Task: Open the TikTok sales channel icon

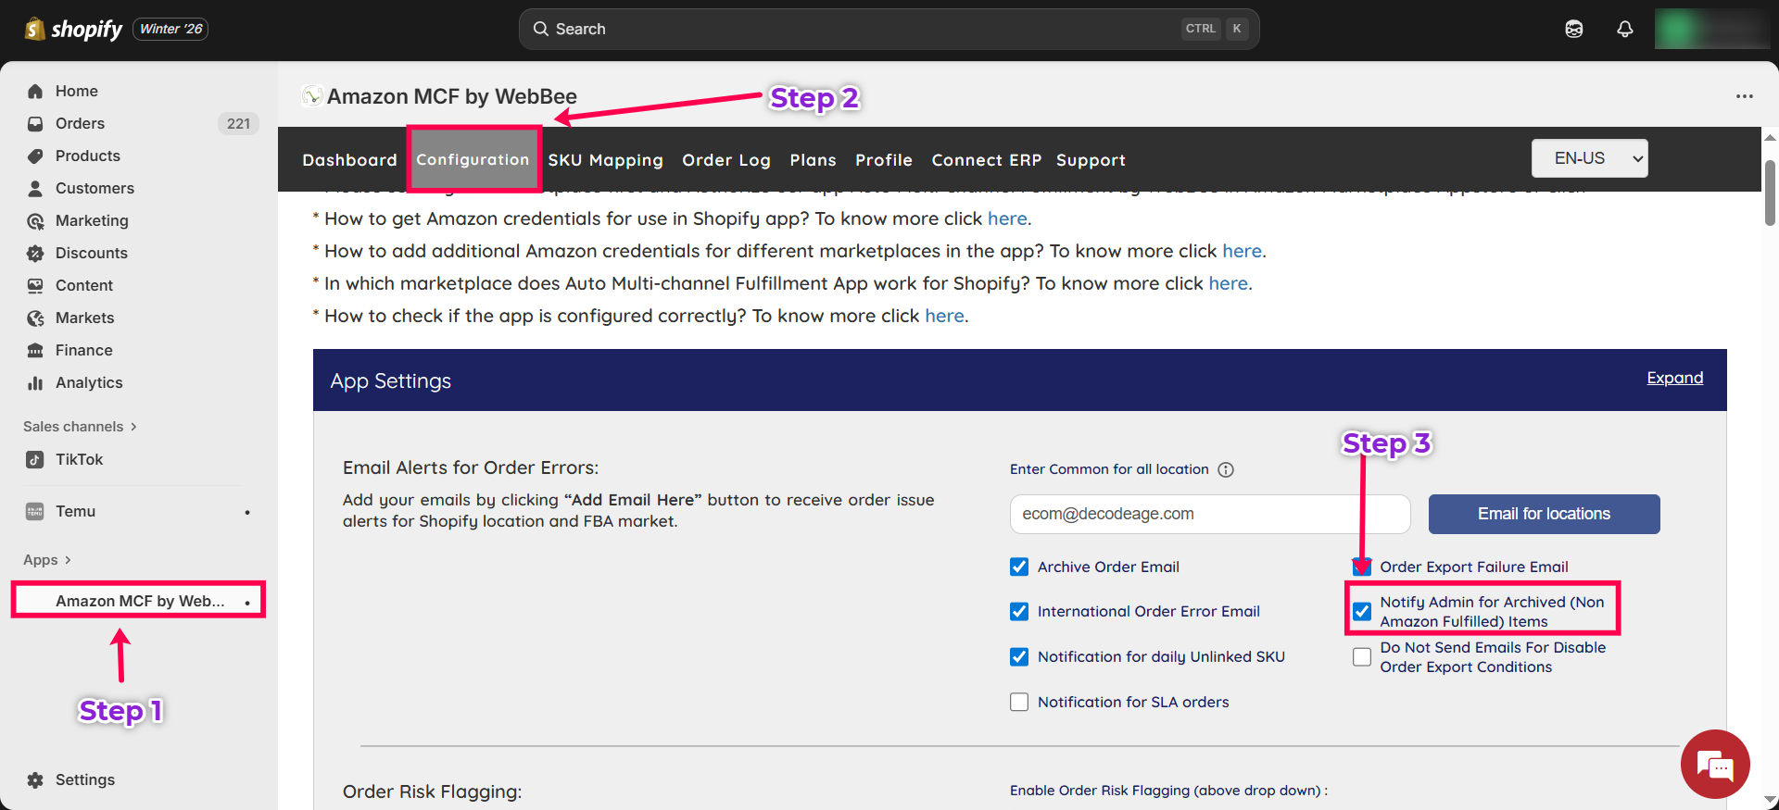Action: pos(35,459)
